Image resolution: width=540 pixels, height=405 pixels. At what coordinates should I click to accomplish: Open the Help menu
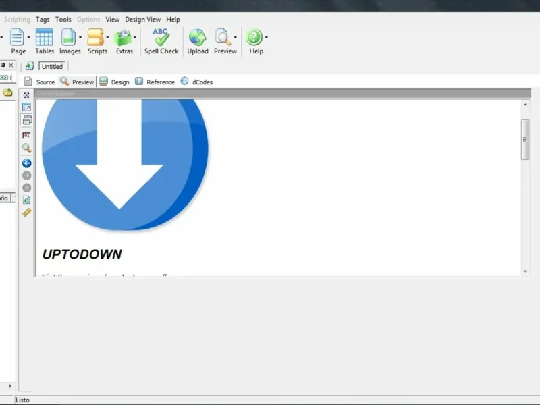tap(173, 20)
